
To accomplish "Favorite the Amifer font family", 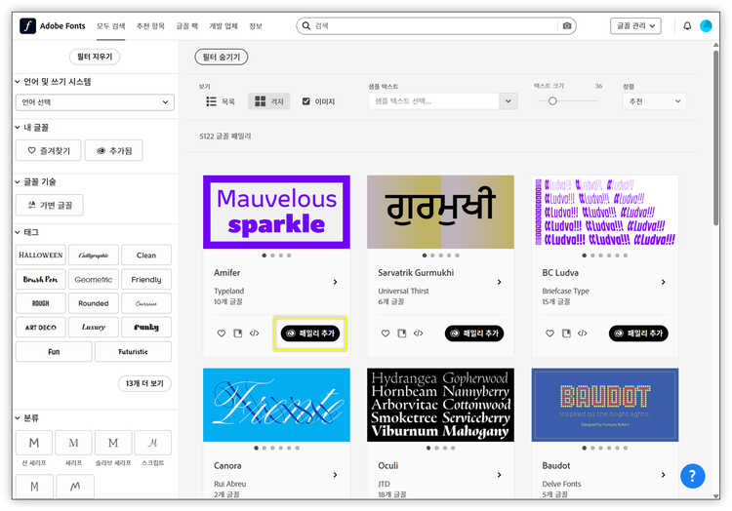I will 222,334.
